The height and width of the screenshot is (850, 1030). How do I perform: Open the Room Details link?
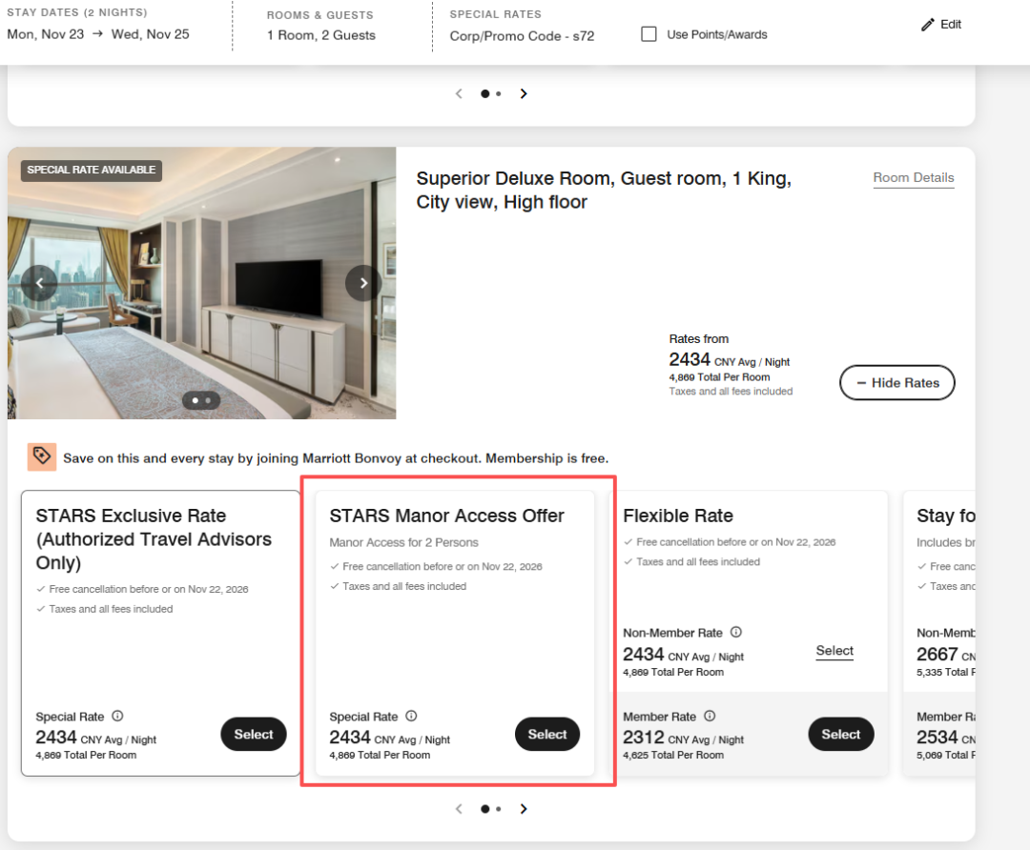913,178
